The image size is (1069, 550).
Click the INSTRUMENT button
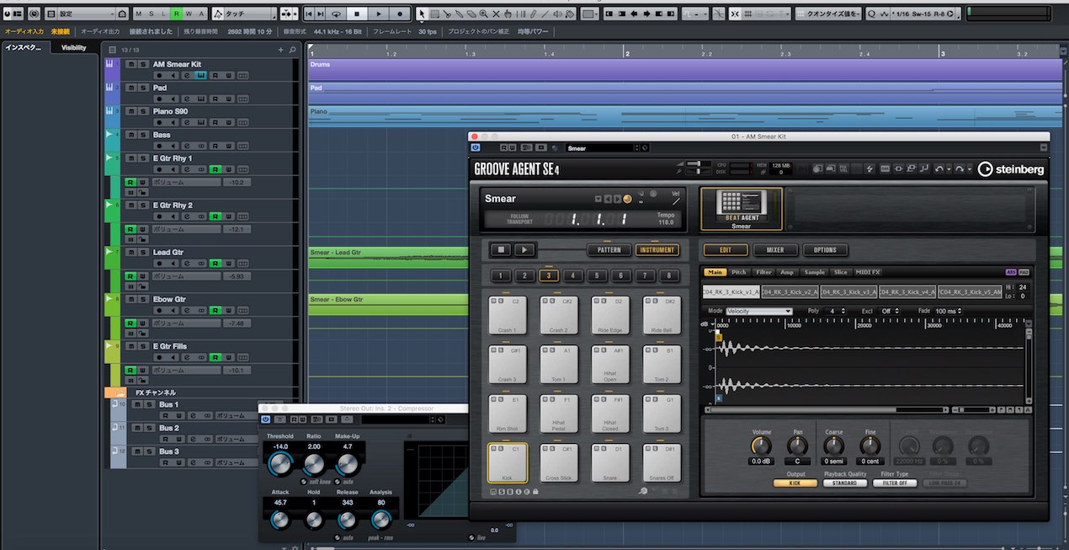point(657,249)
